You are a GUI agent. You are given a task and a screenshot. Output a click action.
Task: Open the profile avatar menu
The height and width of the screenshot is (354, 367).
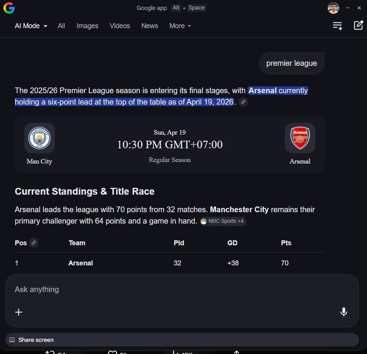click(333, 8)
